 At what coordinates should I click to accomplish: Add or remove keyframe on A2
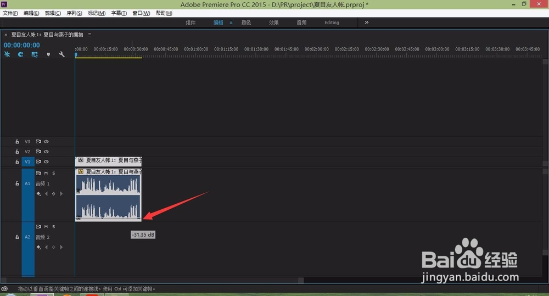pyautogui.click(x=54, y=247)
